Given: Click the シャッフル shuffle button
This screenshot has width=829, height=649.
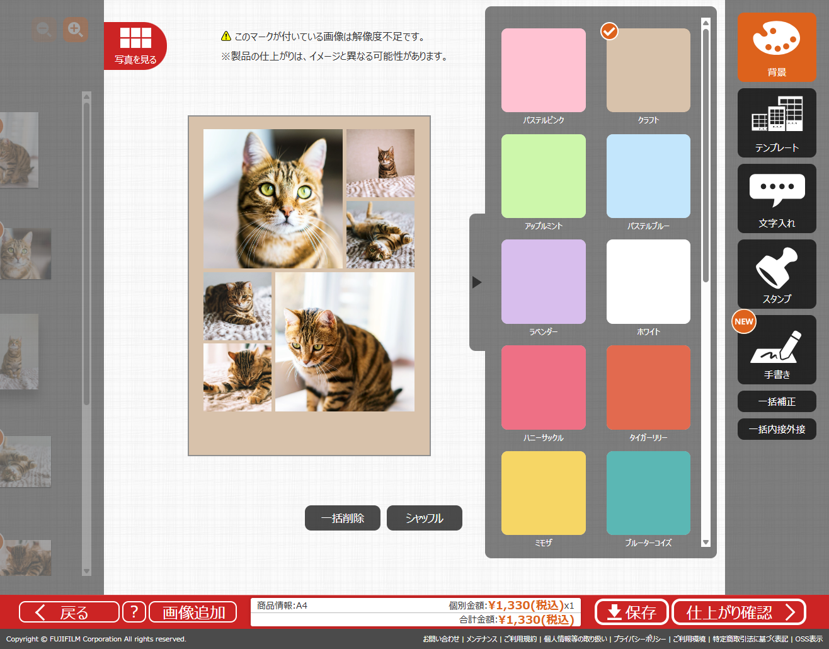Looking at the screenshot, I should [x=424, y=518].
